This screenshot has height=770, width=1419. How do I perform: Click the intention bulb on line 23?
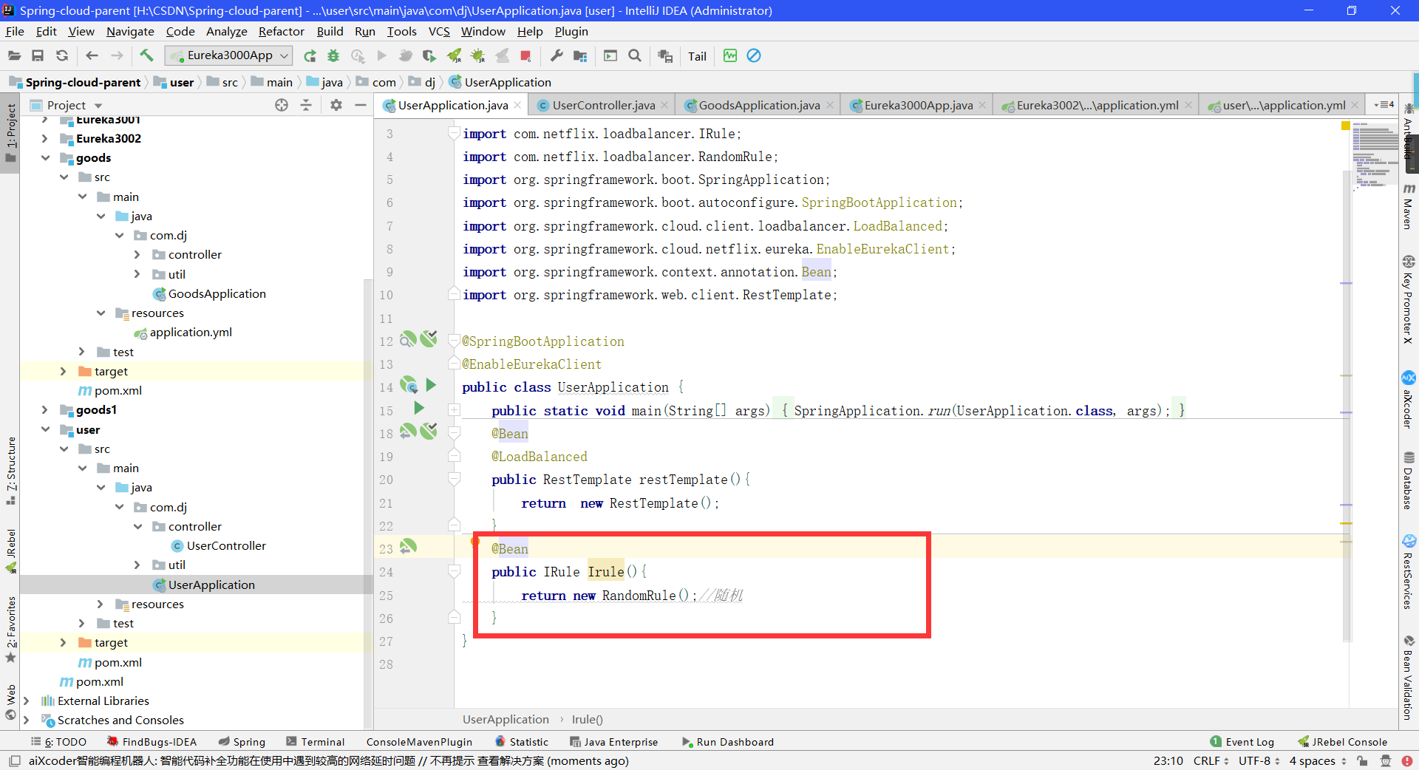point(475,542)
